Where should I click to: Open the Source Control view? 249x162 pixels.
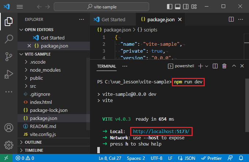[8, 57]
